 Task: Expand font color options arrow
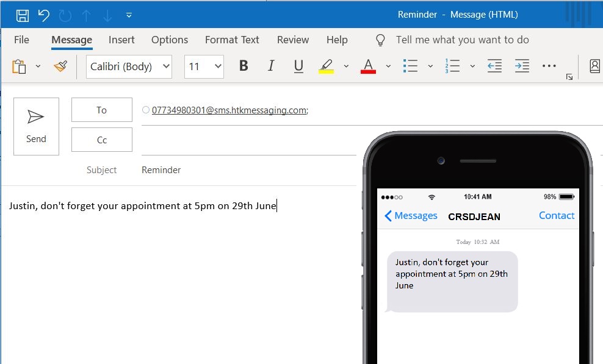pyautogui.click(x=388, y=66)
